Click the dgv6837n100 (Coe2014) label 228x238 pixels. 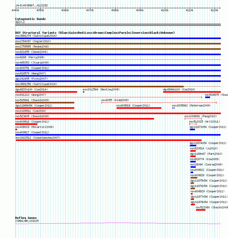coord(32,89)
